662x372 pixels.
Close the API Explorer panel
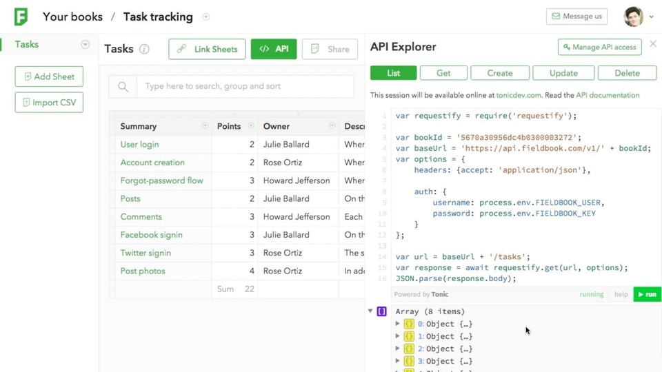coord(653,43)
